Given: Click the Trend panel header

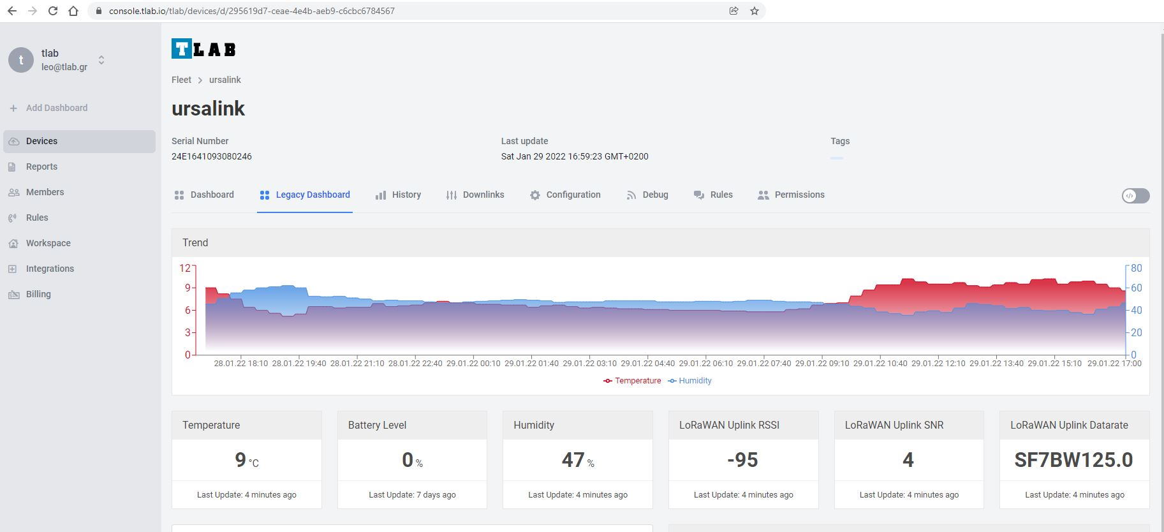Looking at the screenshot, I should (660, 243).
